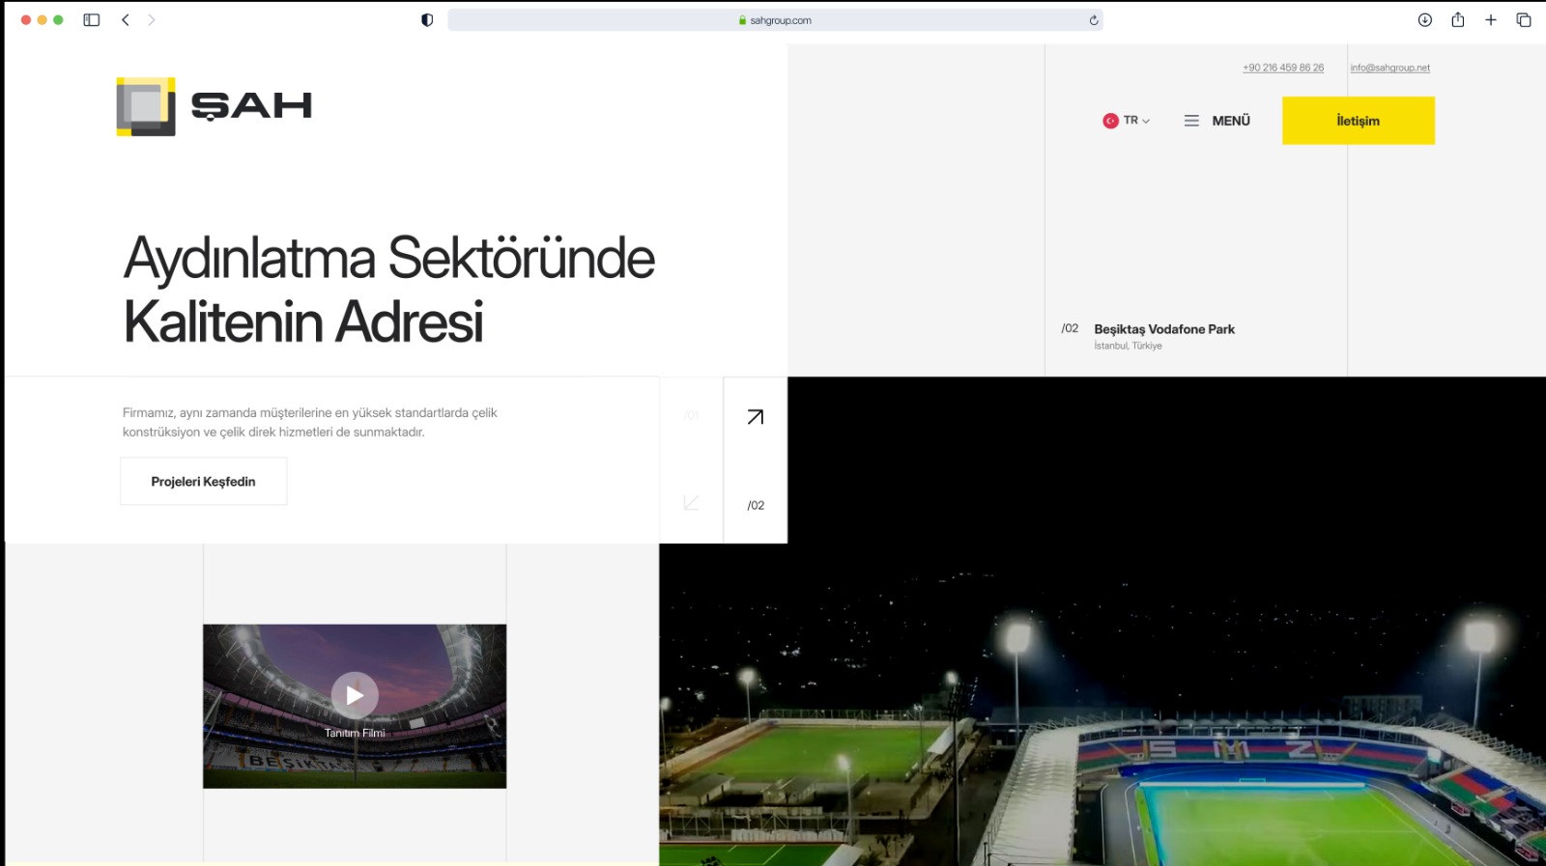Toggle the Safari sidebar panel
This screenshot has width=1546, height=866.
pyautogui.click(x=92, y=20)
